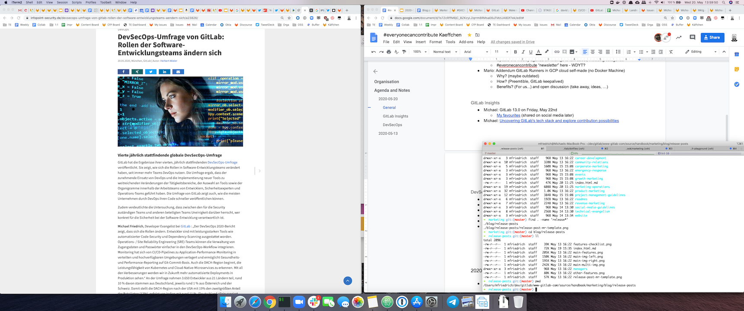Toggle underline formatting

pos(531,52)
